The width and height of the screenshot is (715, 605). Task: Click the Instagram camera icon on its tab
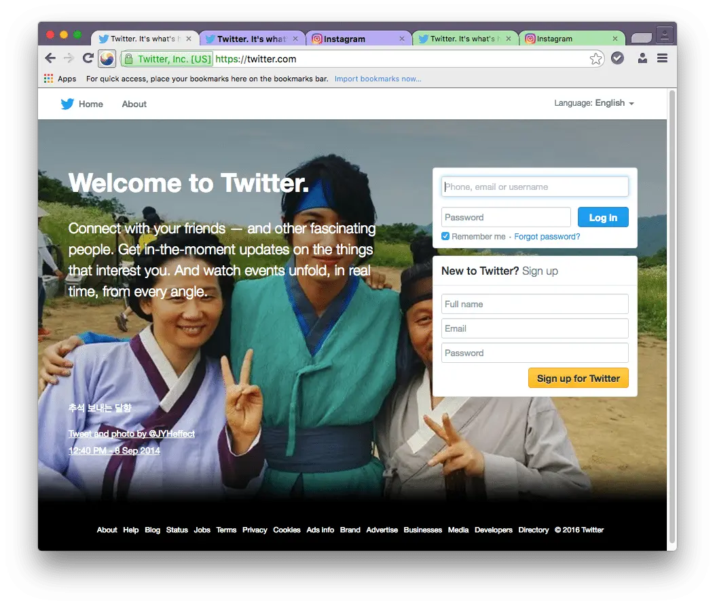[316, 39]
